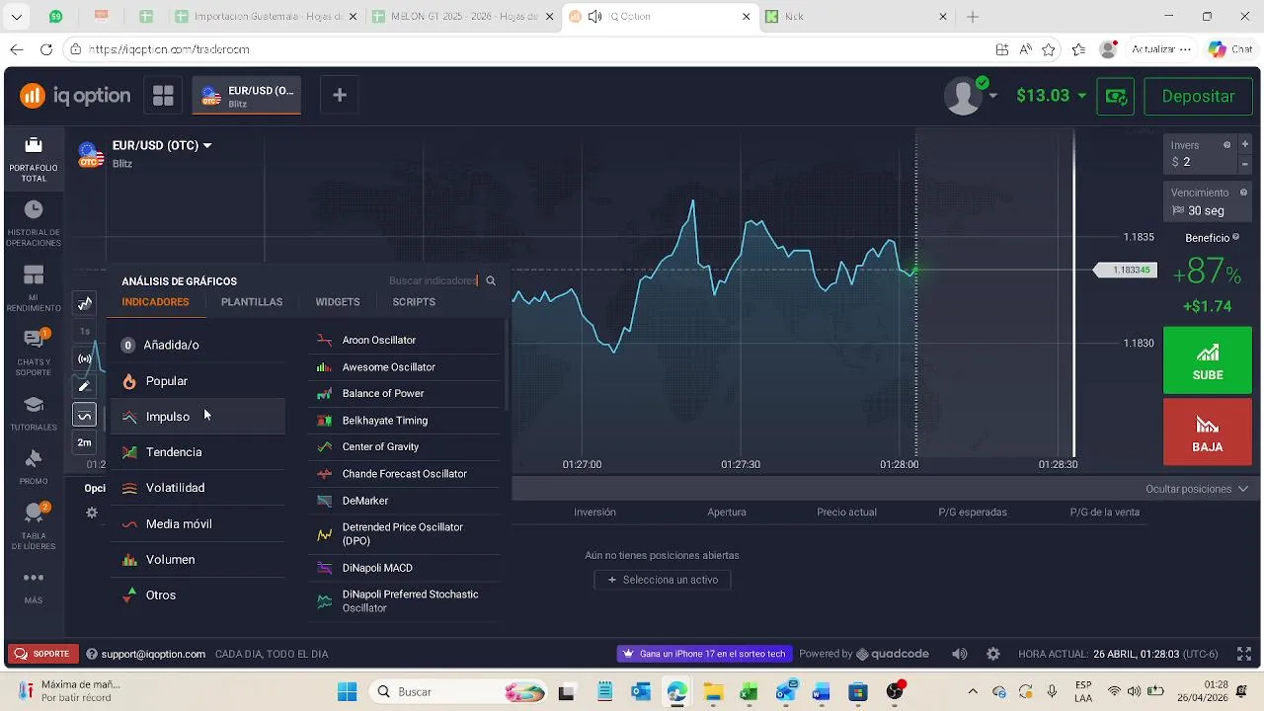1264x711 pixels.
Task: Click the red Soporte button
Action: coord(42,654)
